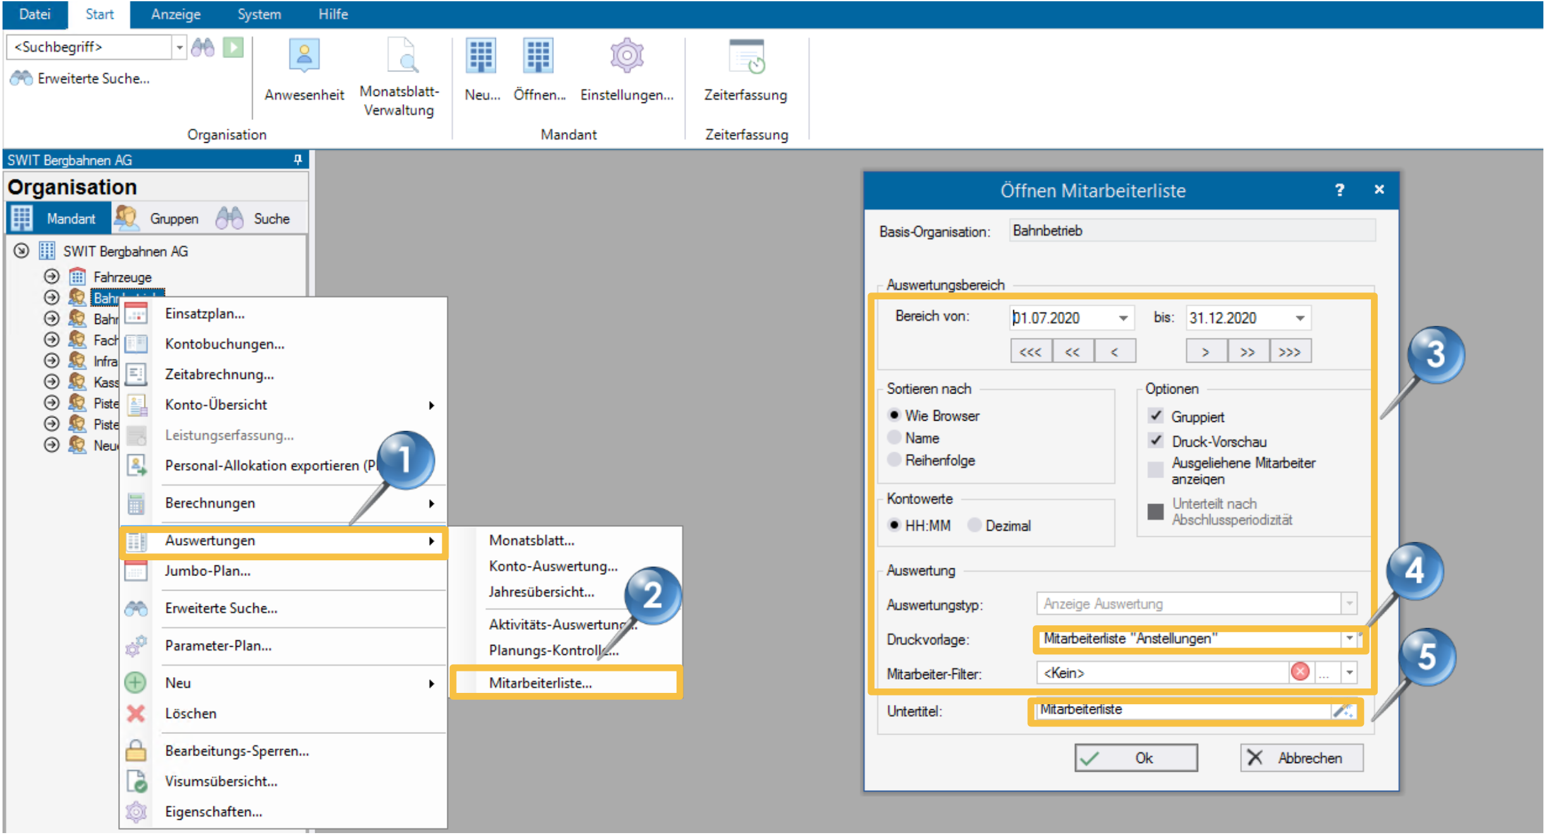This screenshot has height=835, width=1544.
Task: Click the green play search button
Action: 233,47
